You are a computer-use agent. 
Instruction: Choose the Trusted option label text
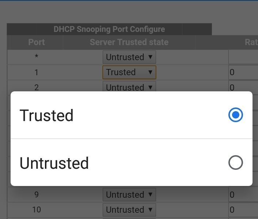click(46, 115)
